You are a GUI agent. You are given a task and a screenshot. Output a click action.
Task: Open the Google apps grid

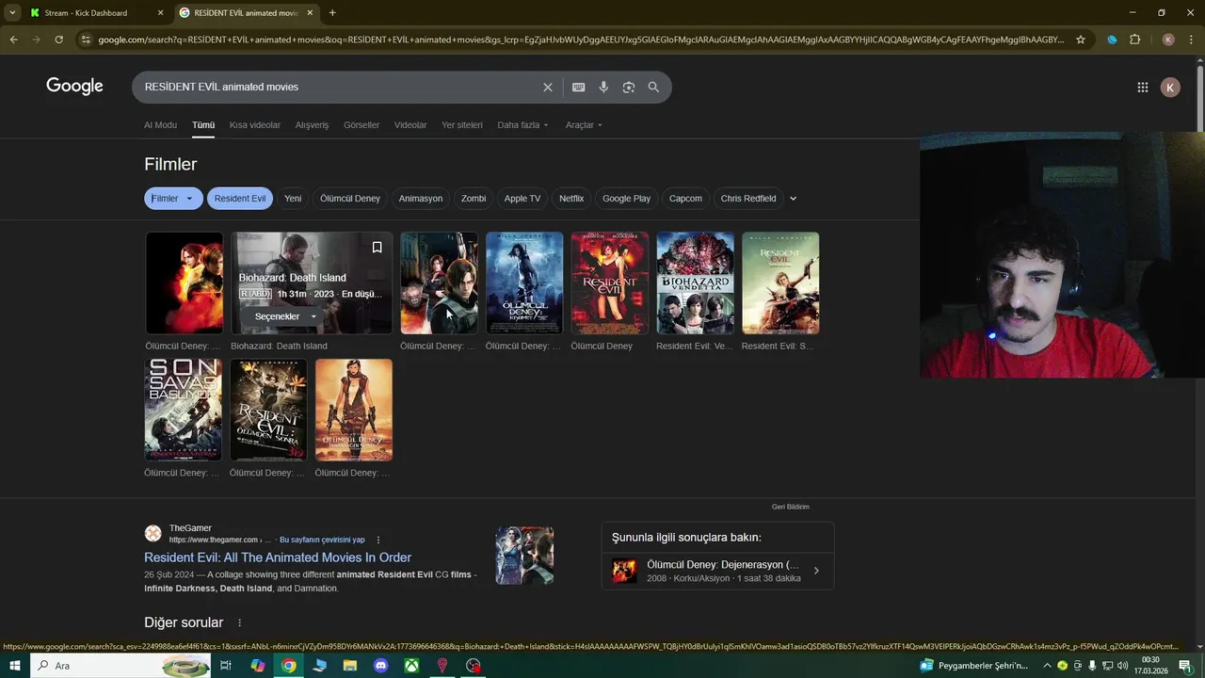[1142, 88]
